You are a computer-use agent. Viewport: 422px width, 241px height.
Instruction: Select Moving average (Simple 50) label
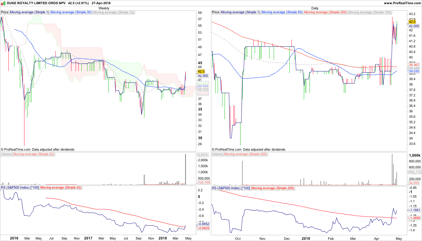[282, 12]
